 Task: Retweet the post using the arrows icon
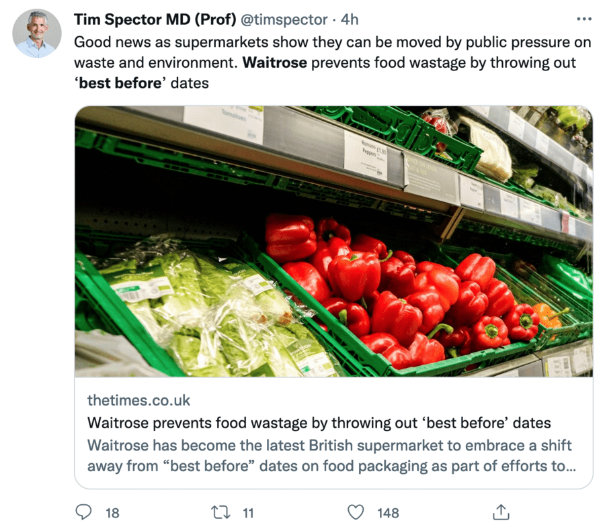click(220, 512)
